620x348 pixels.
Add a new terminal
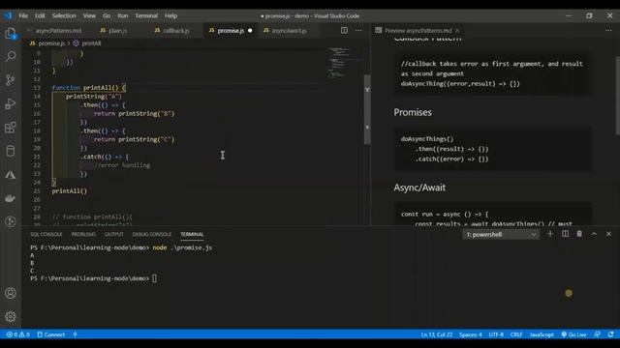[x=550, y=234]
